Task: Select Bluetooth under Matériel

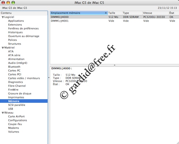Action: click(x=14, y=67)
